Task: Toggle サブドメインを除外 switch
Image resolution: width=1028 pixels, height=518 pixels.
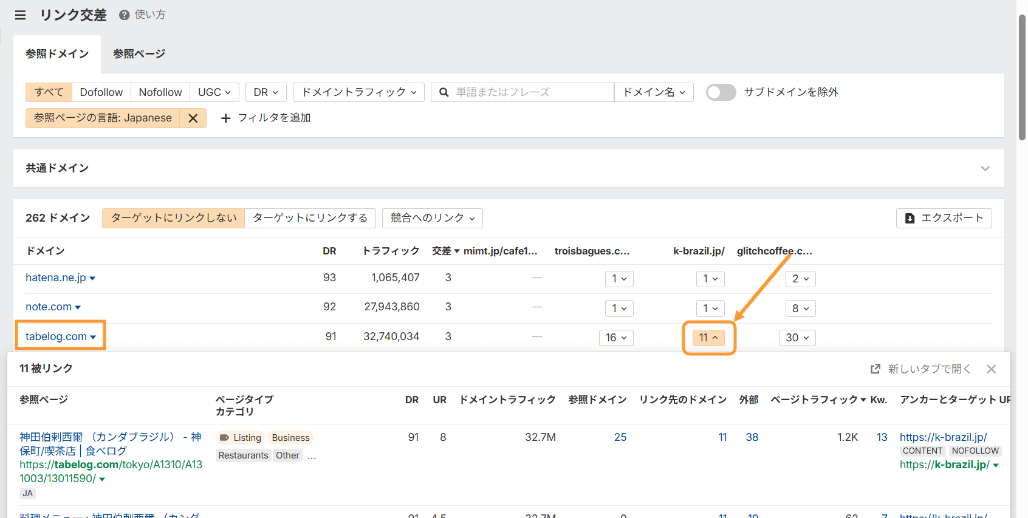Action: [721, 92]
